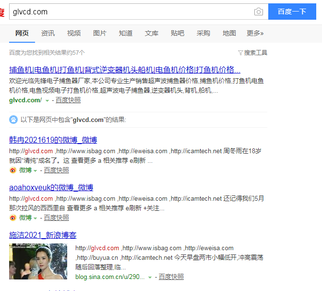Click the Baidu paw icon
Image resolution: width=322 pixels, height=291 pixels.
click(x=13, y=120)
